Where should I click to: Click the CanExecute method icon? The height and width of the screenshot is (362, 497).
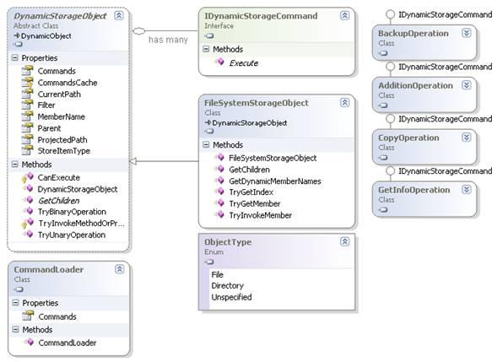[28, 177]
